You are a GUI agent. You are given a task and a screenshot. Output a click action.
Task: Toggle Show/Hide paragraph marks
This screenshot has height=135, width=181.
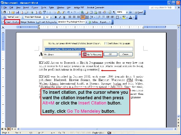click(x=114, y=12)
